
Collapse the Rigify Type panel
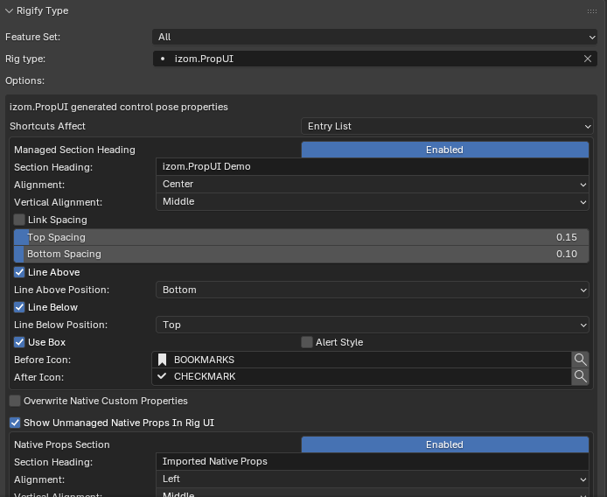(10, 10)
